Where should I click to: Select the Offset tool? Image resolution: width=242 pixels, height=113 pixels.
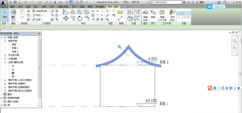click(x=73, y=12)
